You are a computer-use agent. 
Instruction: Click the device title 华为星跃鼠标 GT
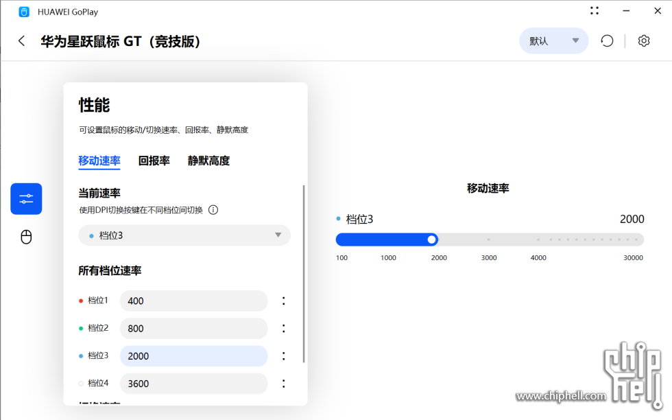[x=121, y=42]
